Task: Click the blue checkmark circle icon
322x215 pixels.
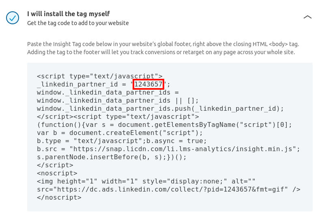Action: pyautogui.click(x=13, y=18)
